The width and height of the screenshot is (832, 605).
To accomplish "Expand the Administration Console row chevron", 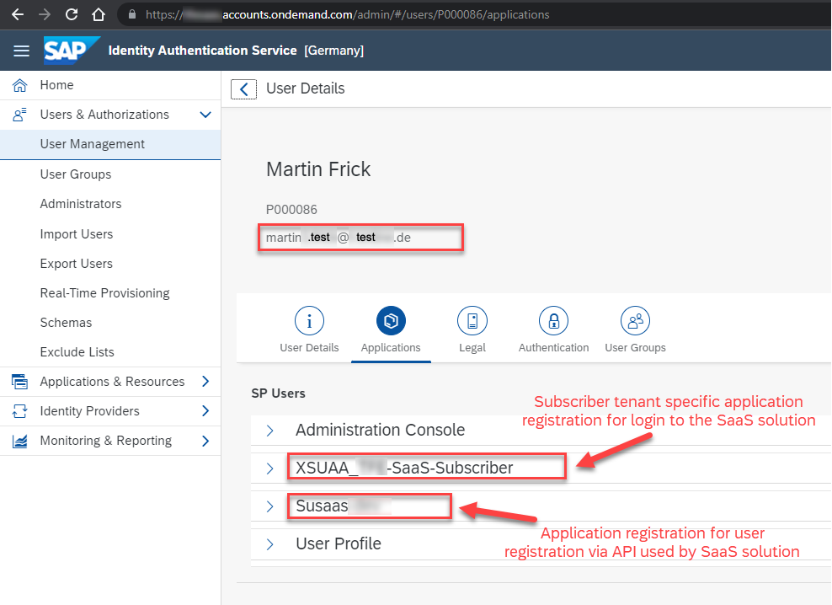I will pos(269,431).
